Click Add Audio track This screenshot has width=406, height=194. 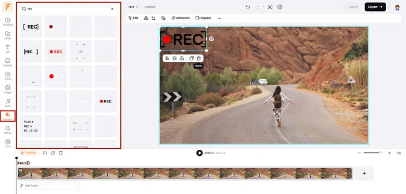tap(48, 186)
